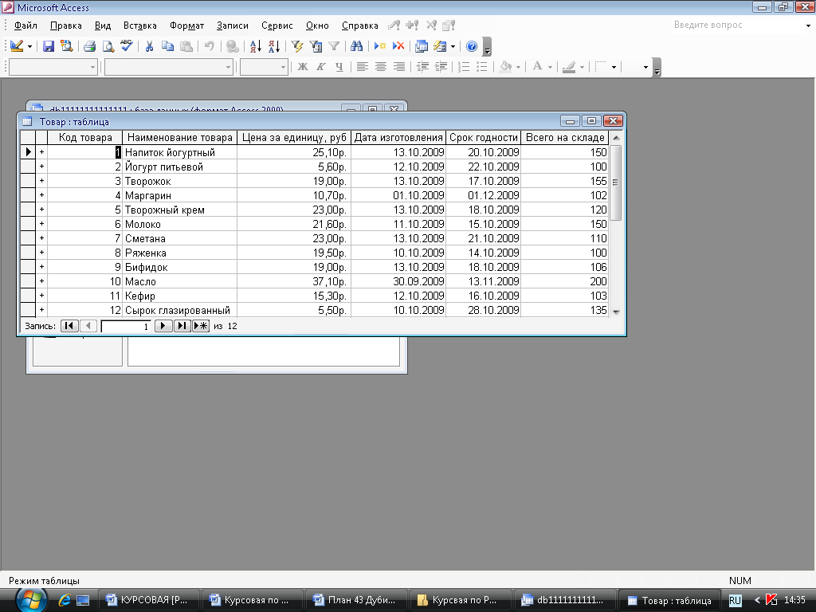
Task: Open Print Preview from the toolbar
Action: click(108, 46)
